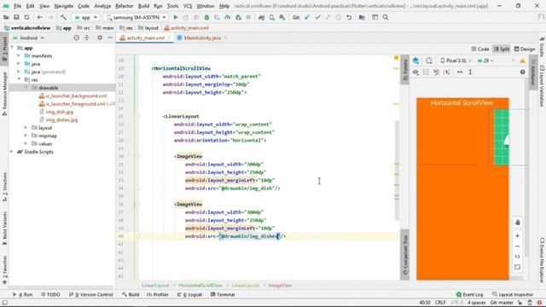Commit changes with the Git checkmark
546x307 pixels.
click(x=317, y=17)
